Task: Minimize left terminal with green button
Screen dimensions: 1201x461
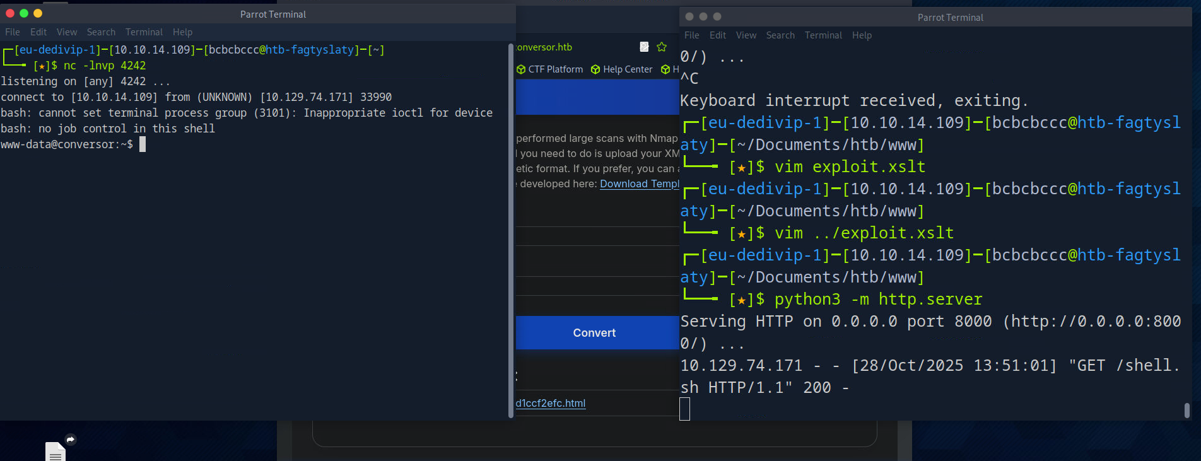Action: [24, 13]
